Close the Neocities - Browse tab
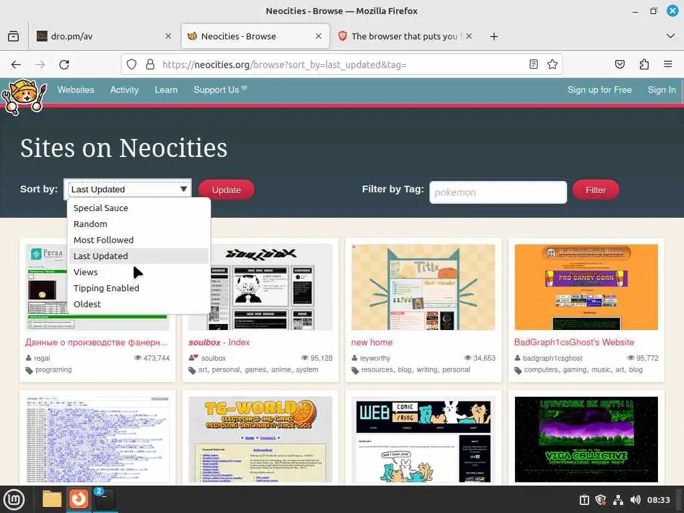The height and width of the screenshot is (513, 684). [x=319, y=36]
